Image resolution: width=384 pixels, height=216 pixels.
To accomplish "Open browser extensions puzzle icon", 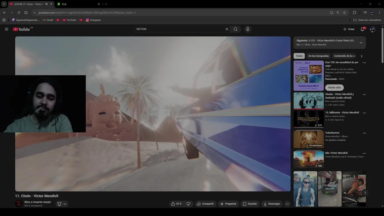I will pos(354,13).
